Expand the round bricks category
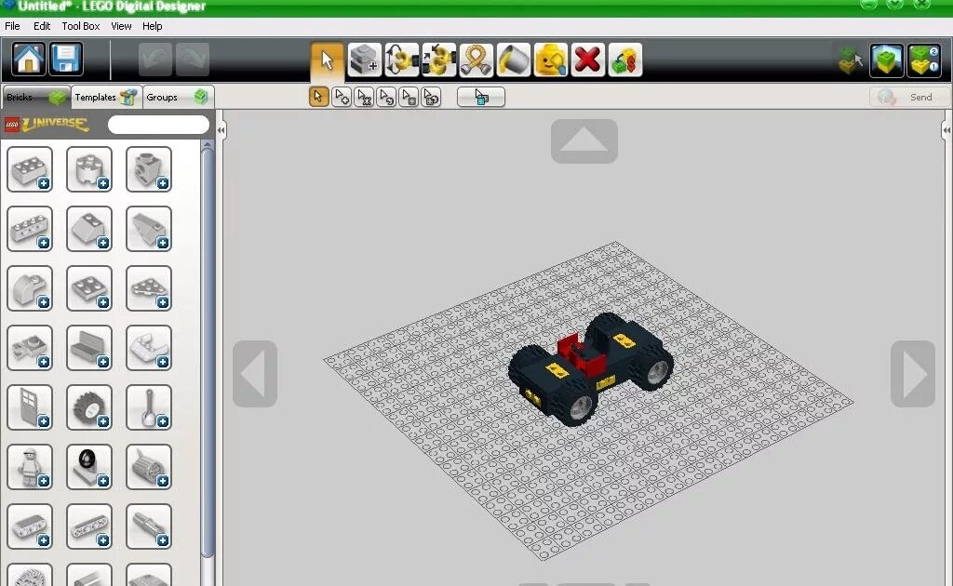Screen dimensions: 953x586 89,169
